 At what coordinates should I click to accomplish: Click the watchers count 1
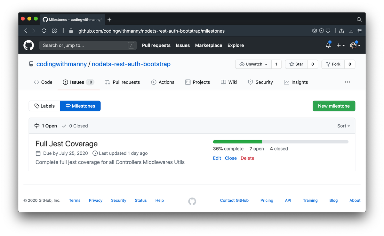(x=276, y=64)
